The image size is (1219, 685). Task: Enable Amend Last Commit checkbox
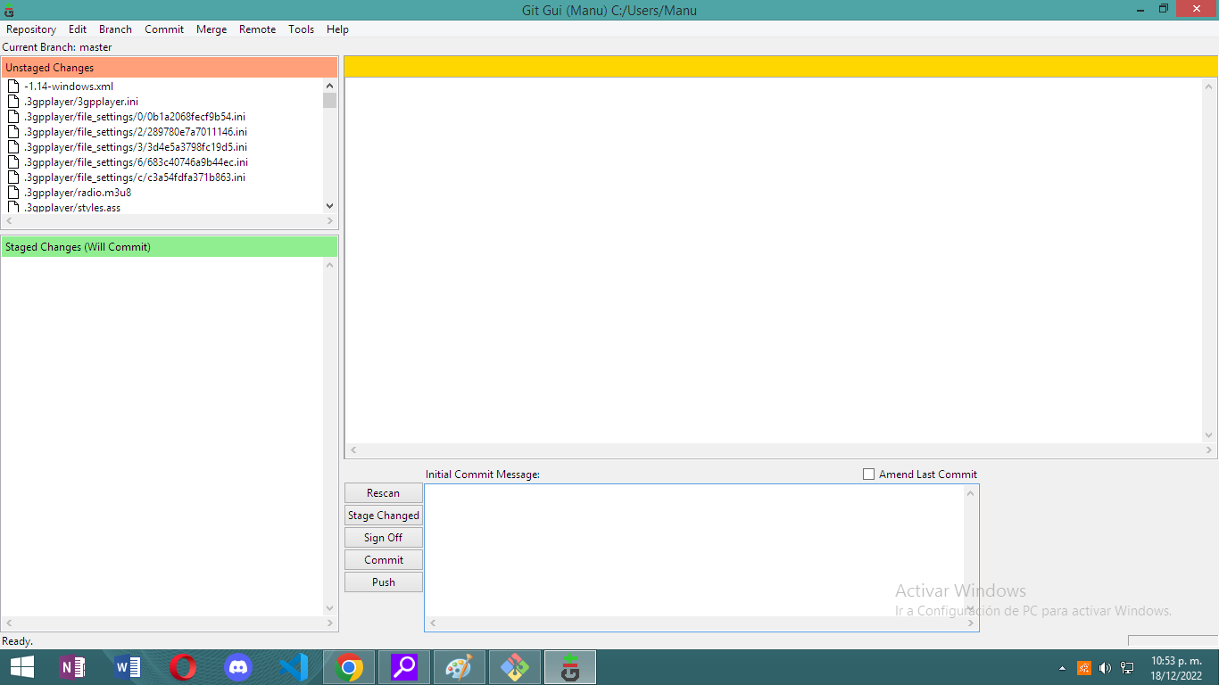[868, 475]
